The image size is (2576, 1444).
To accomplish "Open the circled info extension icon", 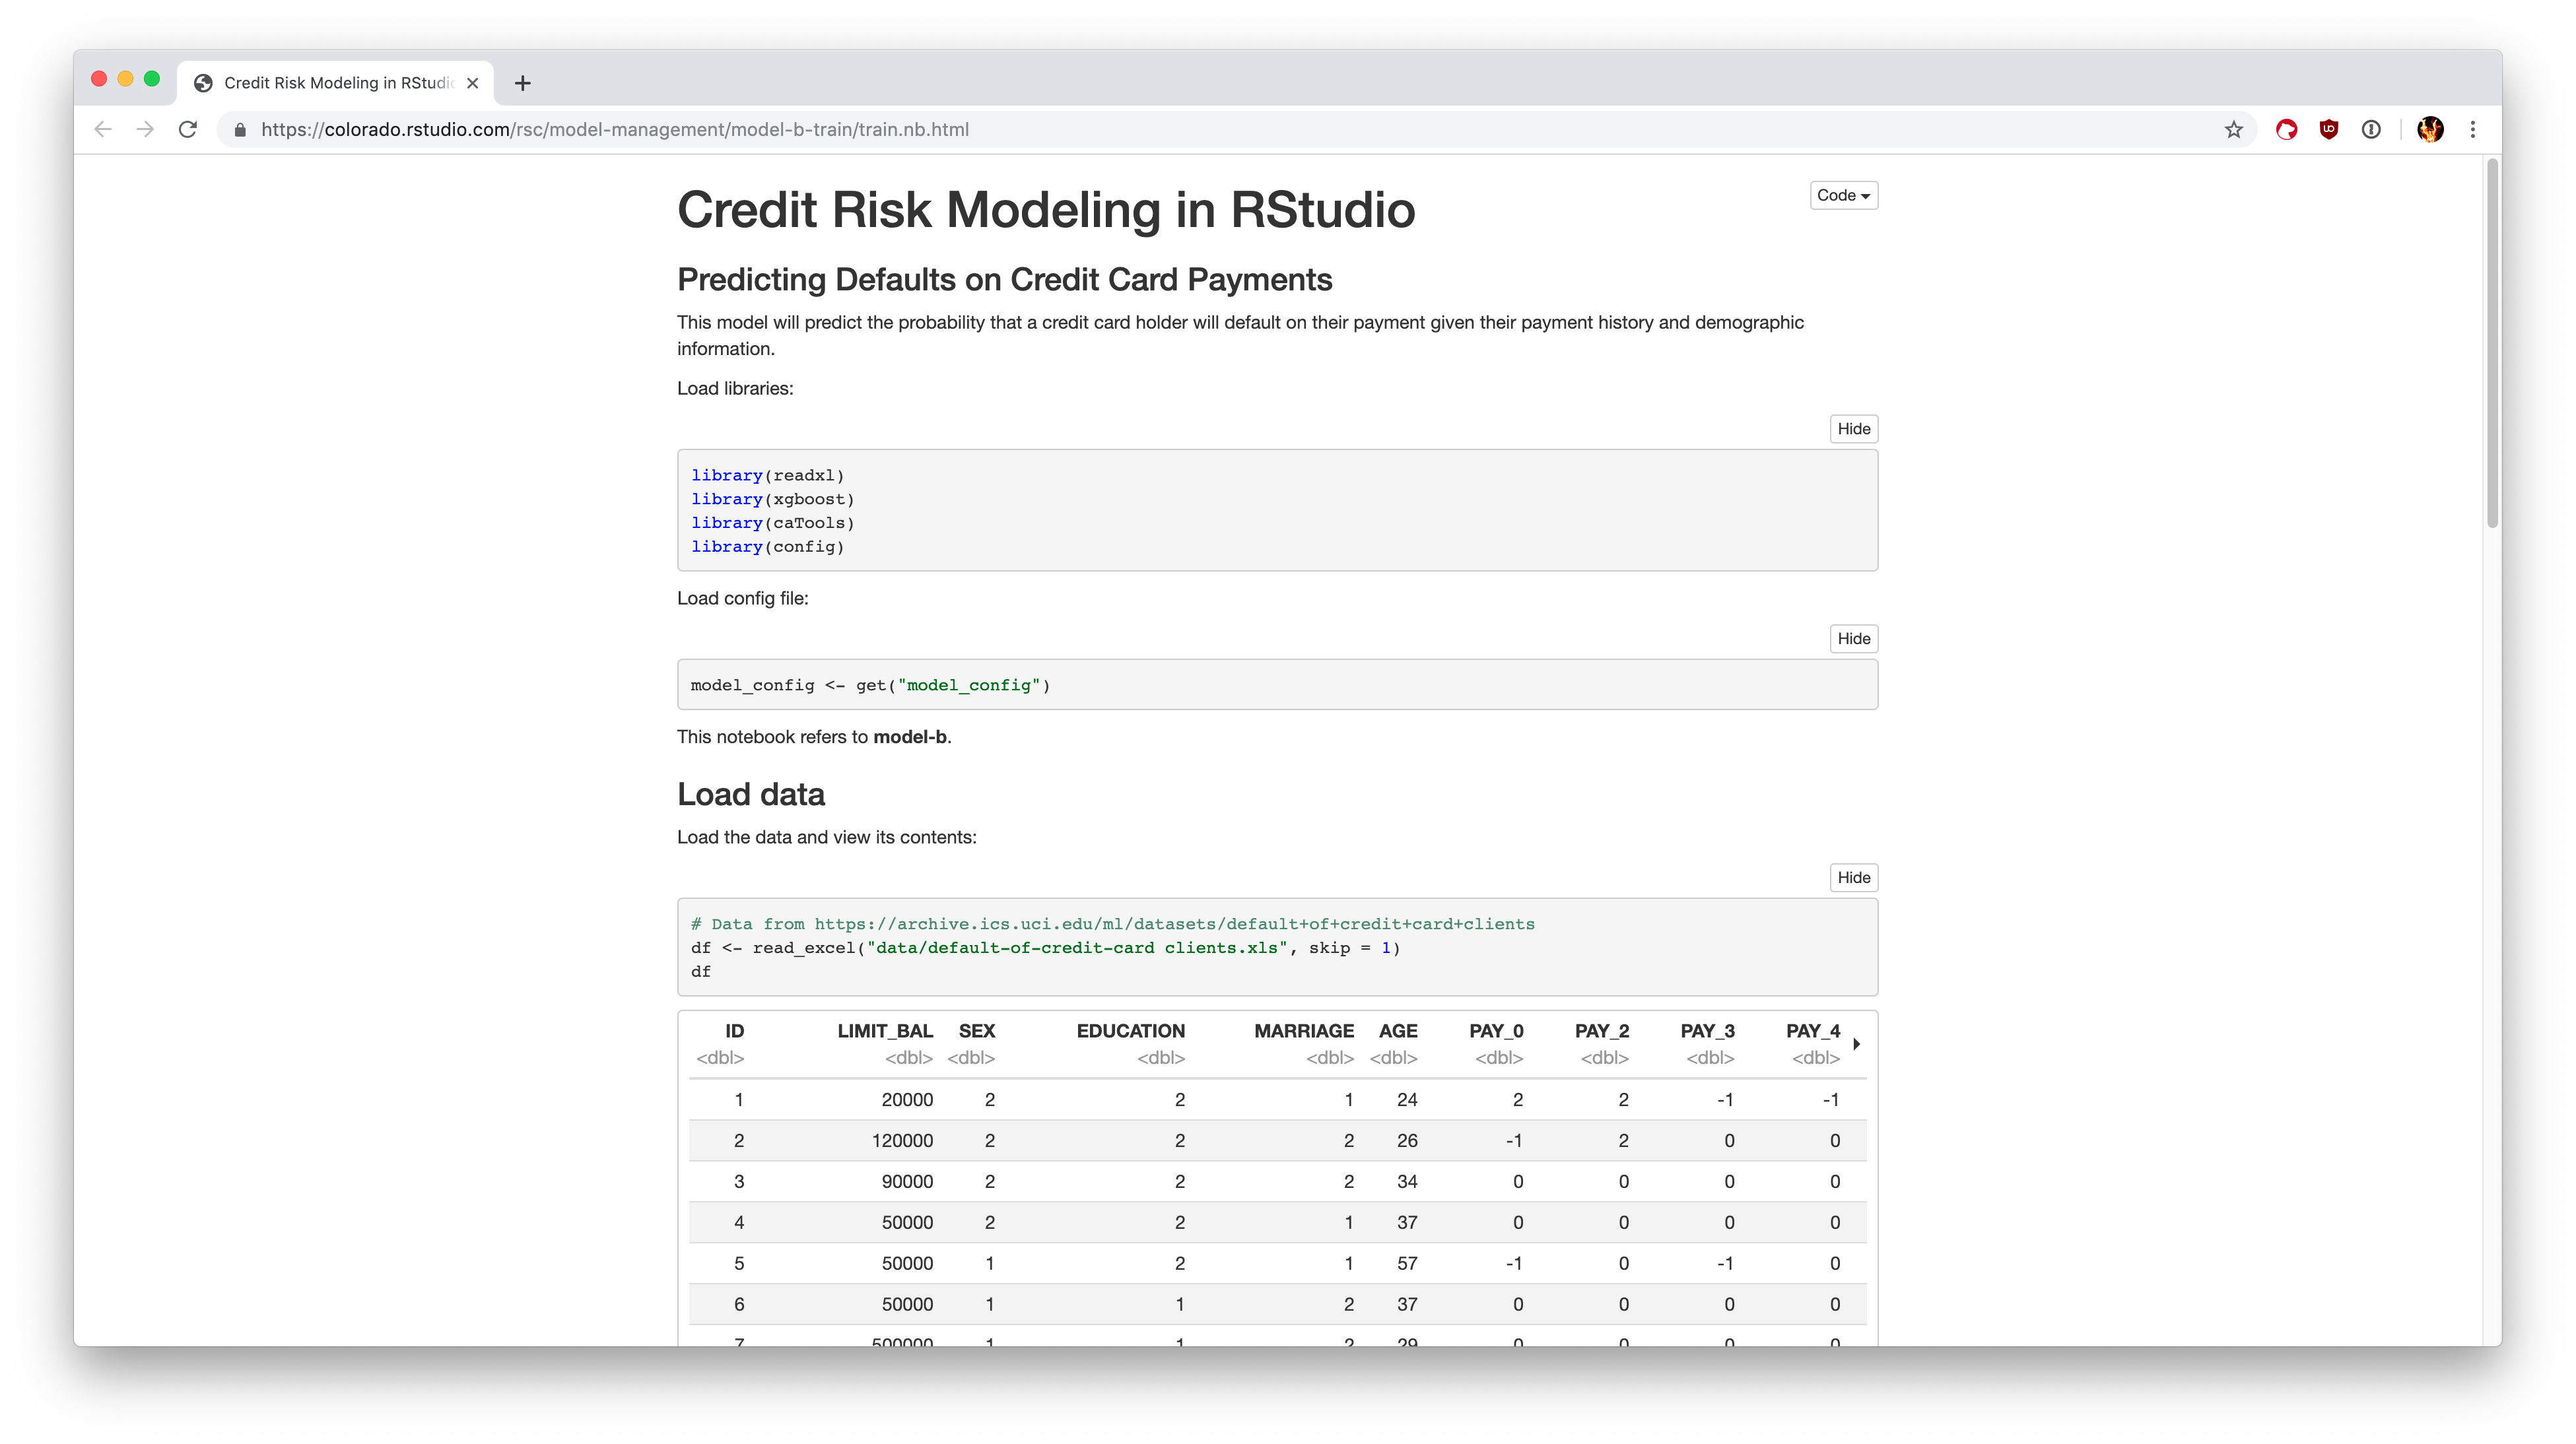I will [x=2371, y=129].
